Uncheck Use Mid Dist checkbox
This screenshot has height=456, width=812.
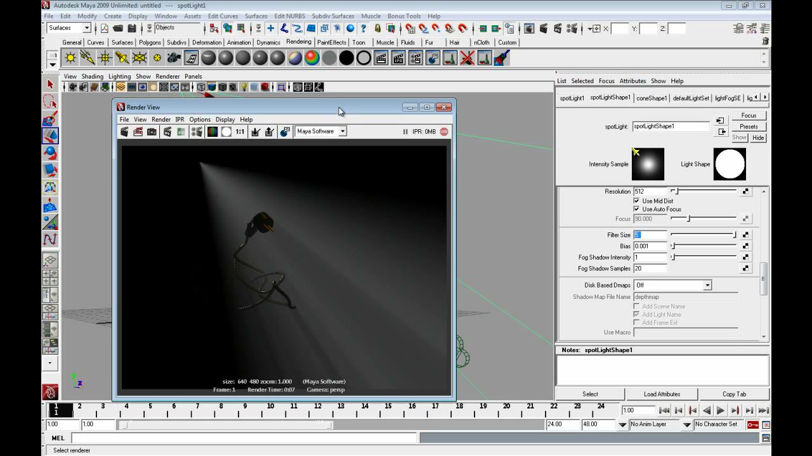[637, 201]
